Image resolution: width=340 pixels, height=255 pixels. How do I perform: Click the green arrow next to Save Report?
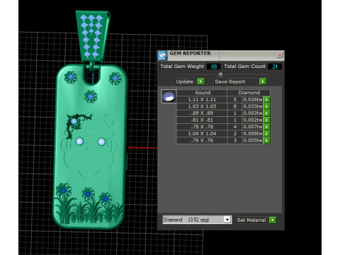[263, 81]
